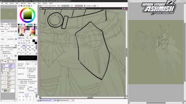The height and width of the screenshot is (104, 186).
Task: Hide the Folder14 layer folder
Action: click(4, 69)
